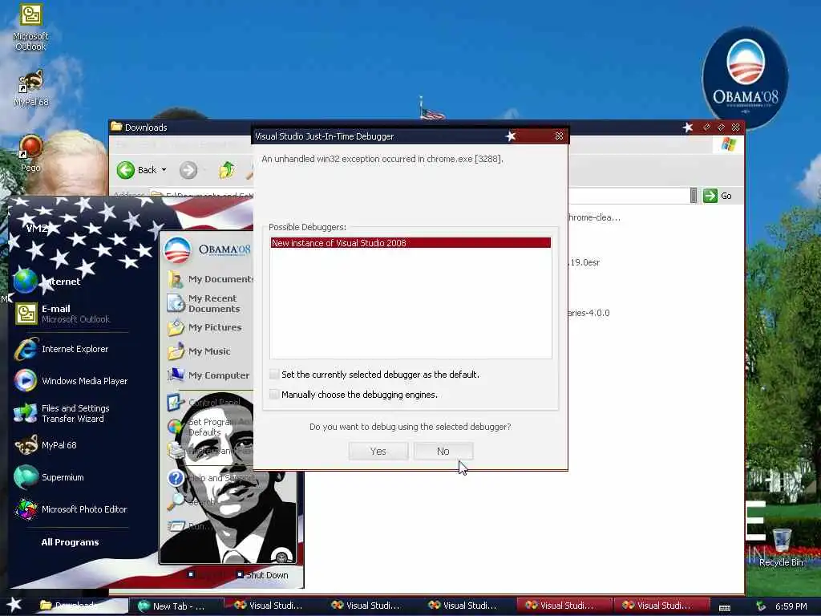Viewport: 821px width, 616px height.
Task: Launch Supermium from Start menu
Action: [x=49, y=477]
